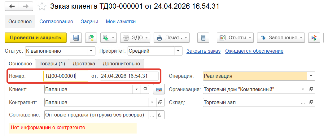Click the Соглашение field with Оптовые продажи
The image size is (324, 136).
coord(97,115)
